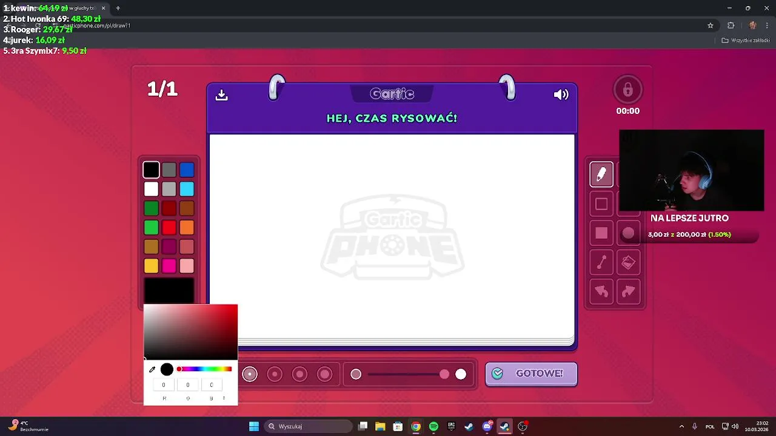
Task: Click the G value input field
Action: point(187,385)
